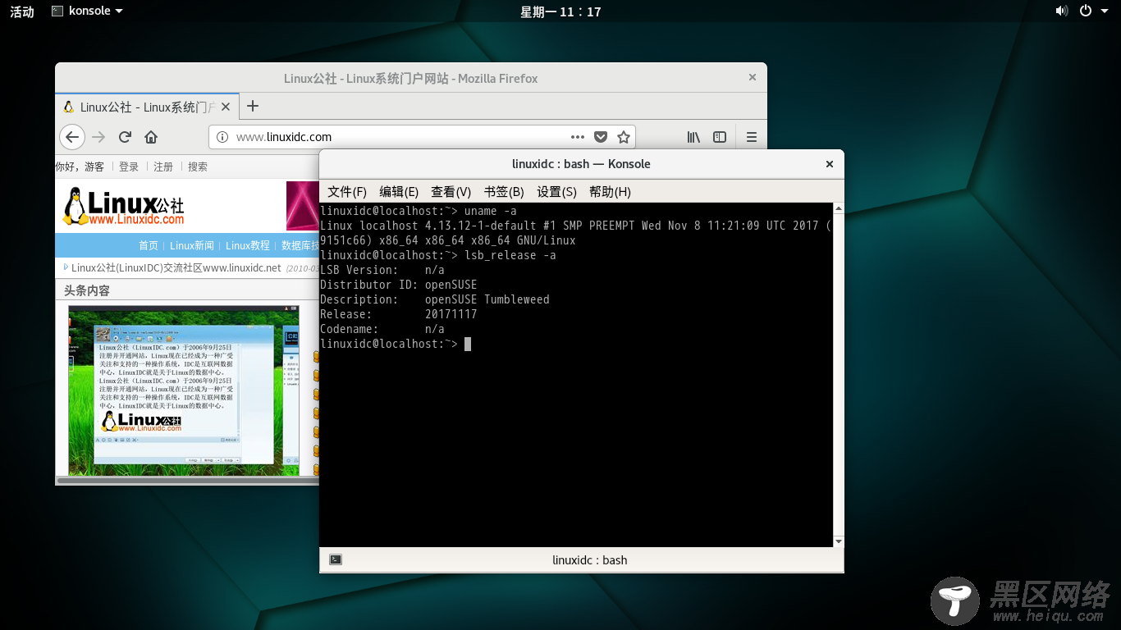Screen dimensions: 1121x630
Task: Open Konsole 帮助(H) menu
Action: [610, 191]
